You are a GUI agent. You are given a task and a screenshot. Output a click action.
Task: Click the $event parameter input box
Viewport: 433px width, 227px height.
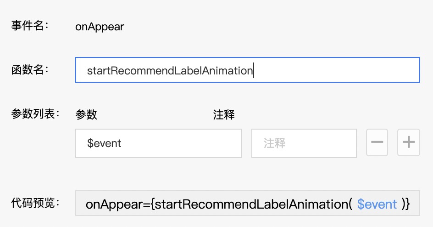pos(158,143)
